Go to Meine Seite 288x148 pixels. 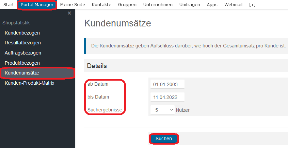point(73,4)
